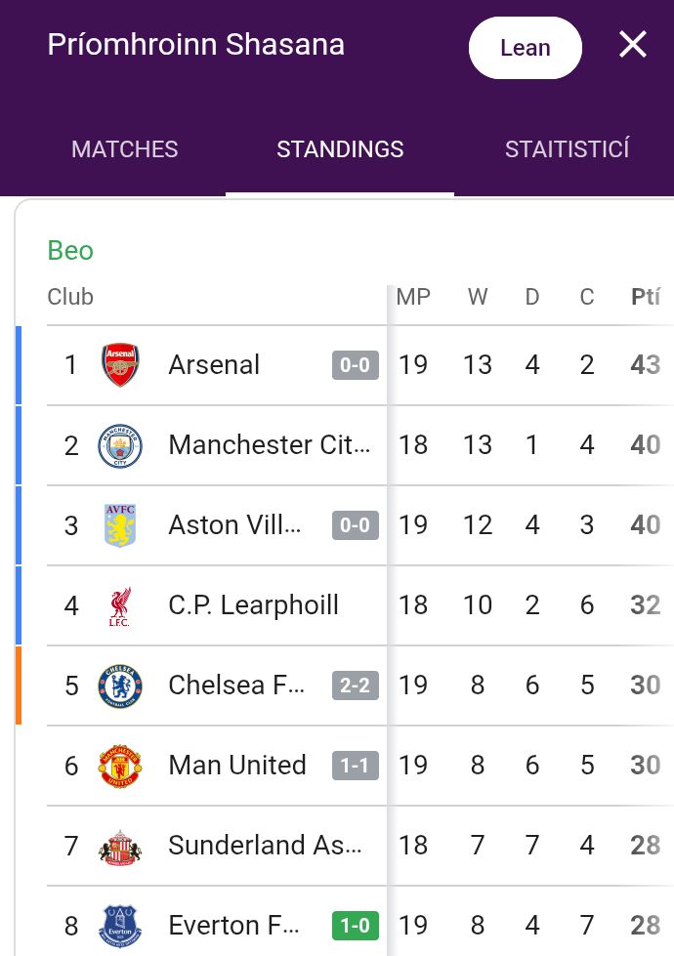Click the Lean follow button
Viewport: 674px width, 956px height.
526,48
